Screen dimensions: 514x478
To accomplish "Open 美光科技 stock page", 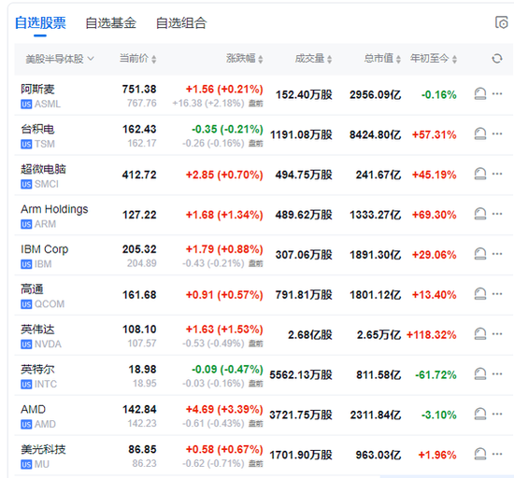I will point(43,449).
